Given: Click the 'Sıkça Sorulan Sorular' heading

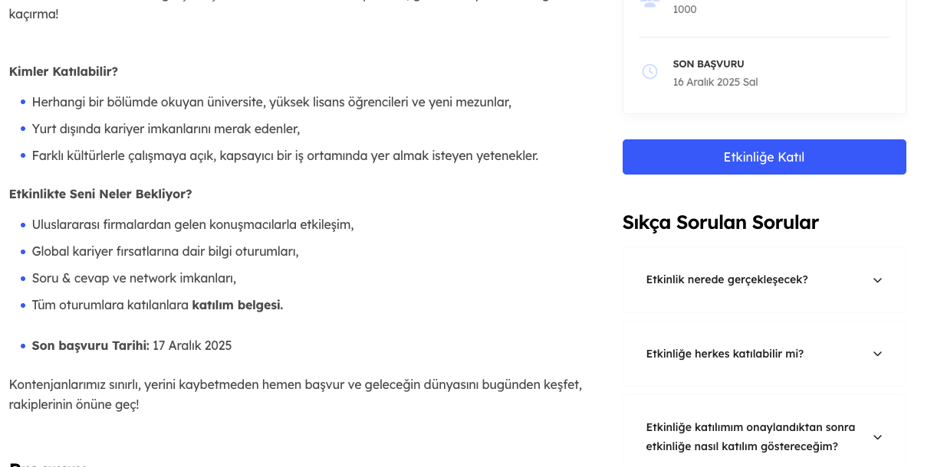Looking at the screenshot, I should coord(720,222).
